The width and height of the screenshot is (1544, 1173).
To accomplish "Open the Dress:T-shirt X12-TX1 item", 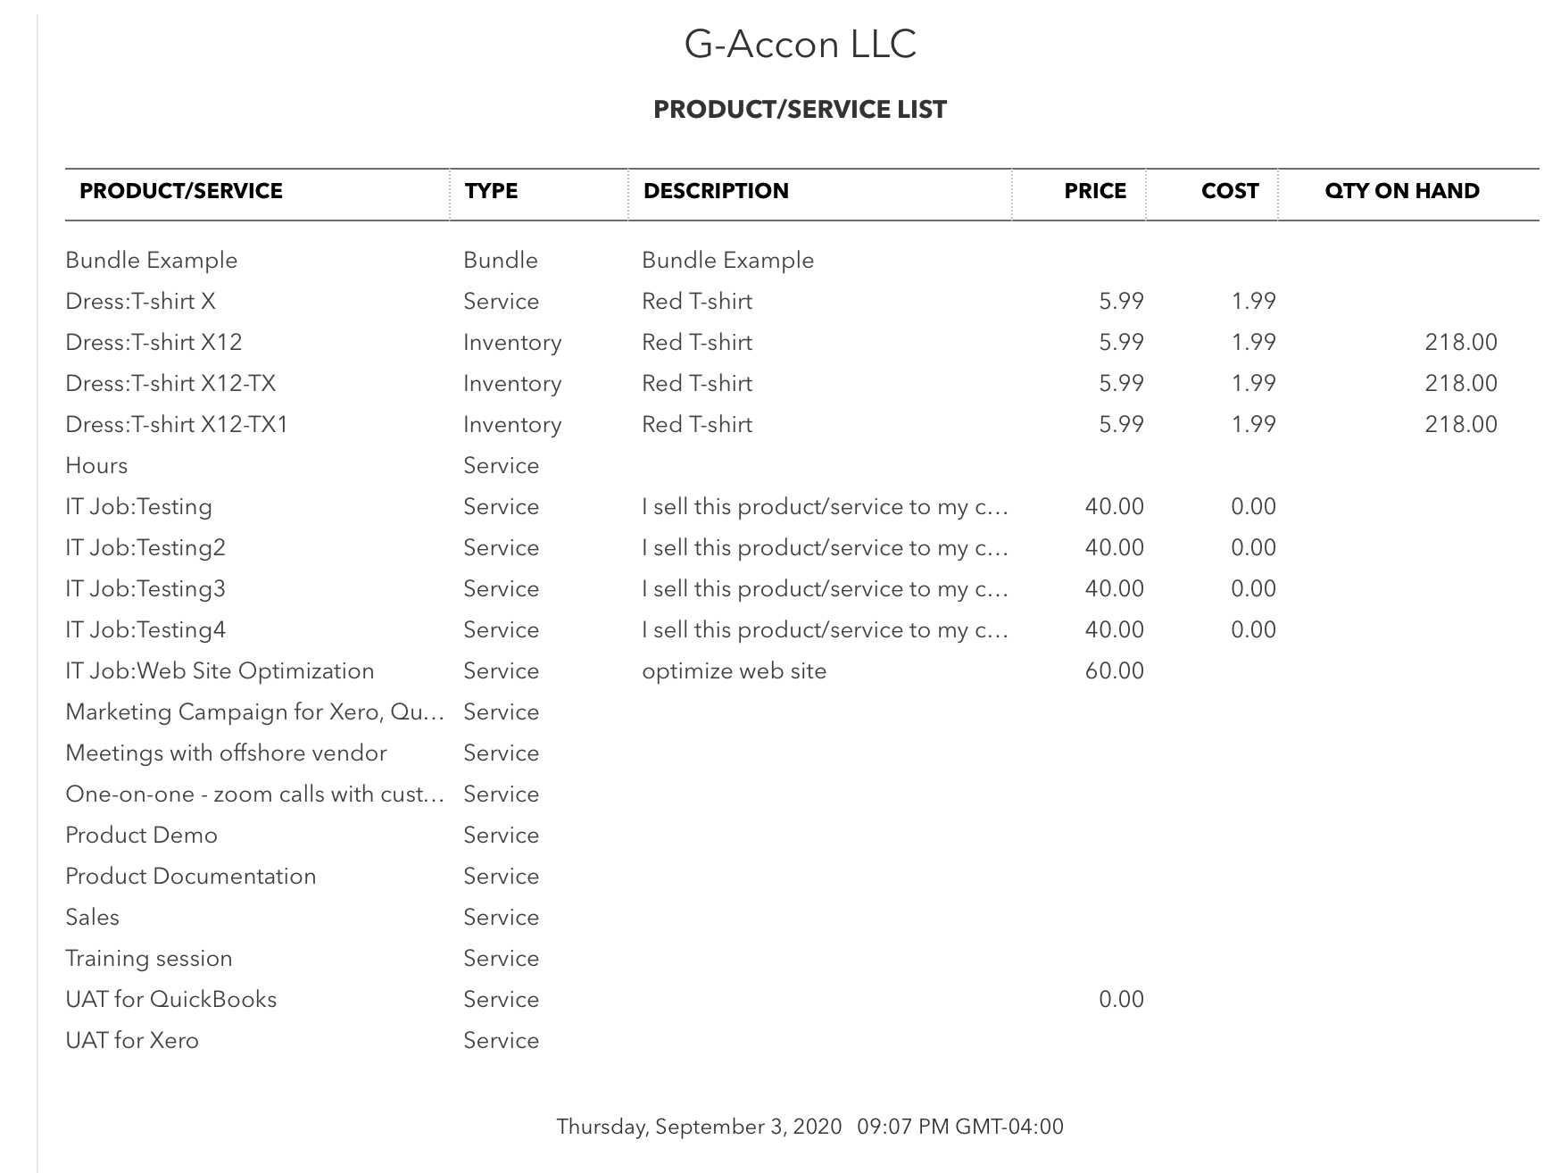I will [x=177, y=425].
